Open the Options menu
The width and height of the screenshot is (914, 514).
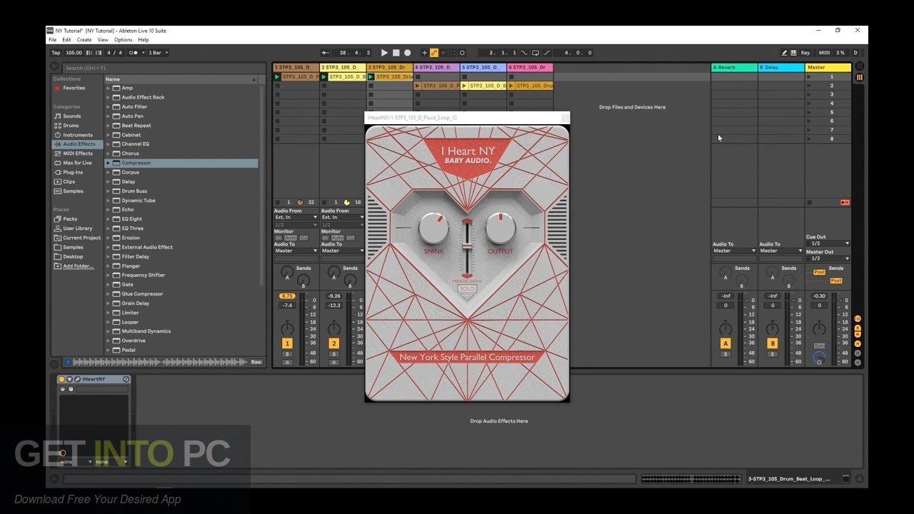[124, 40]
